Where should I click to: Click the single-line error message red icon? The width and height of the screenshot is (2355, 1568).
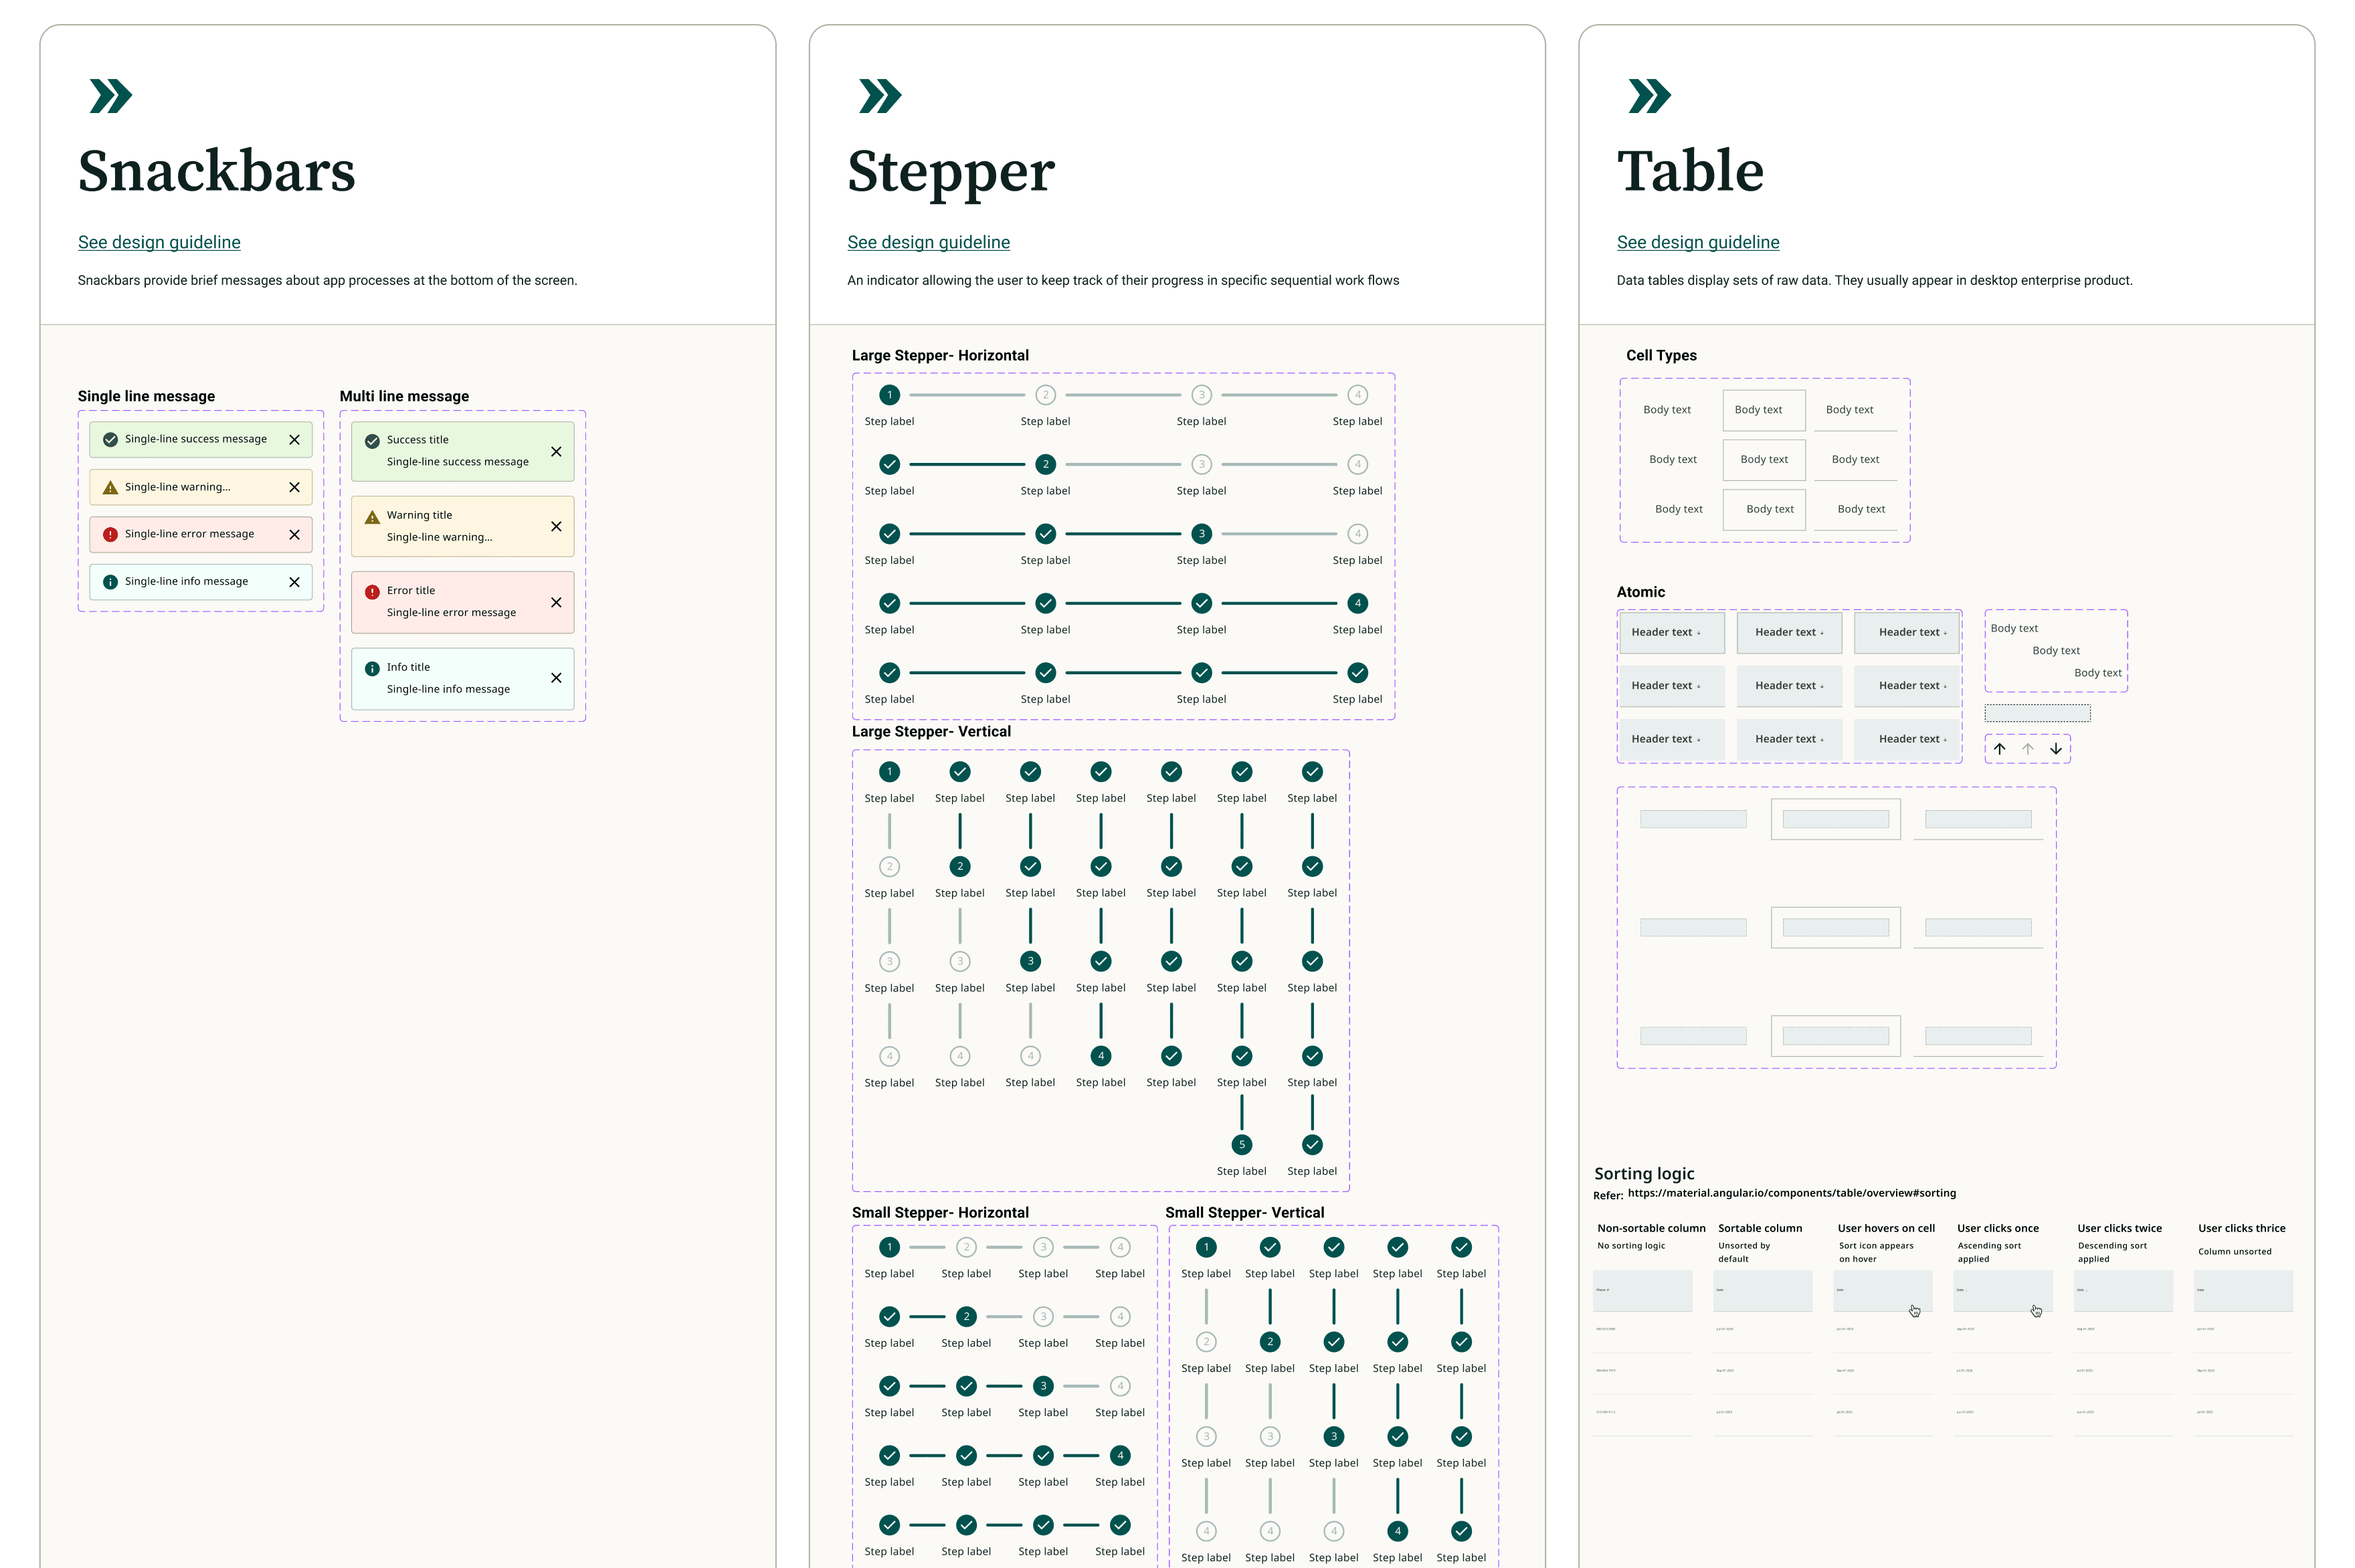pyautogui.click(x=110, y=534)
